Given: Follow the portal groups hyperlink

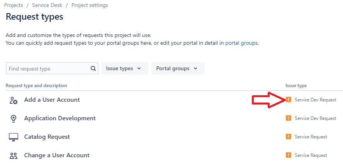Looking at the screenshot, I should tap(241, 43).
